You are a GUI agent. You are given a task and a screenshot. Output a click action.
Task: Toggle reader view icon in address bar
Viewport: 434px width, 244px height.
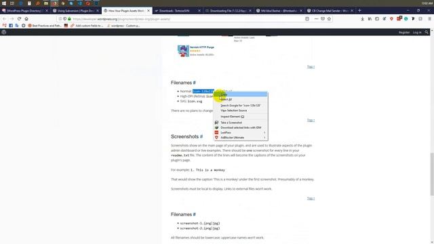[307, 19]
